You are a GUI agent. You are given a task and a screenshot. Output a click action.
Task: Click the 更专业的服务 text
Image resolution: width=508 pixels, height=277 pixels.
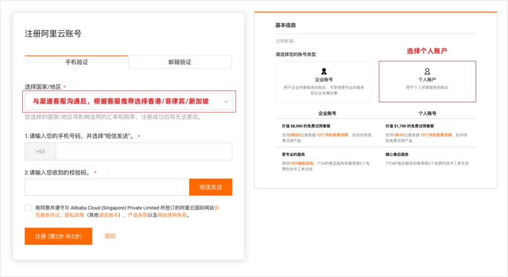click(x=293, y=155)
